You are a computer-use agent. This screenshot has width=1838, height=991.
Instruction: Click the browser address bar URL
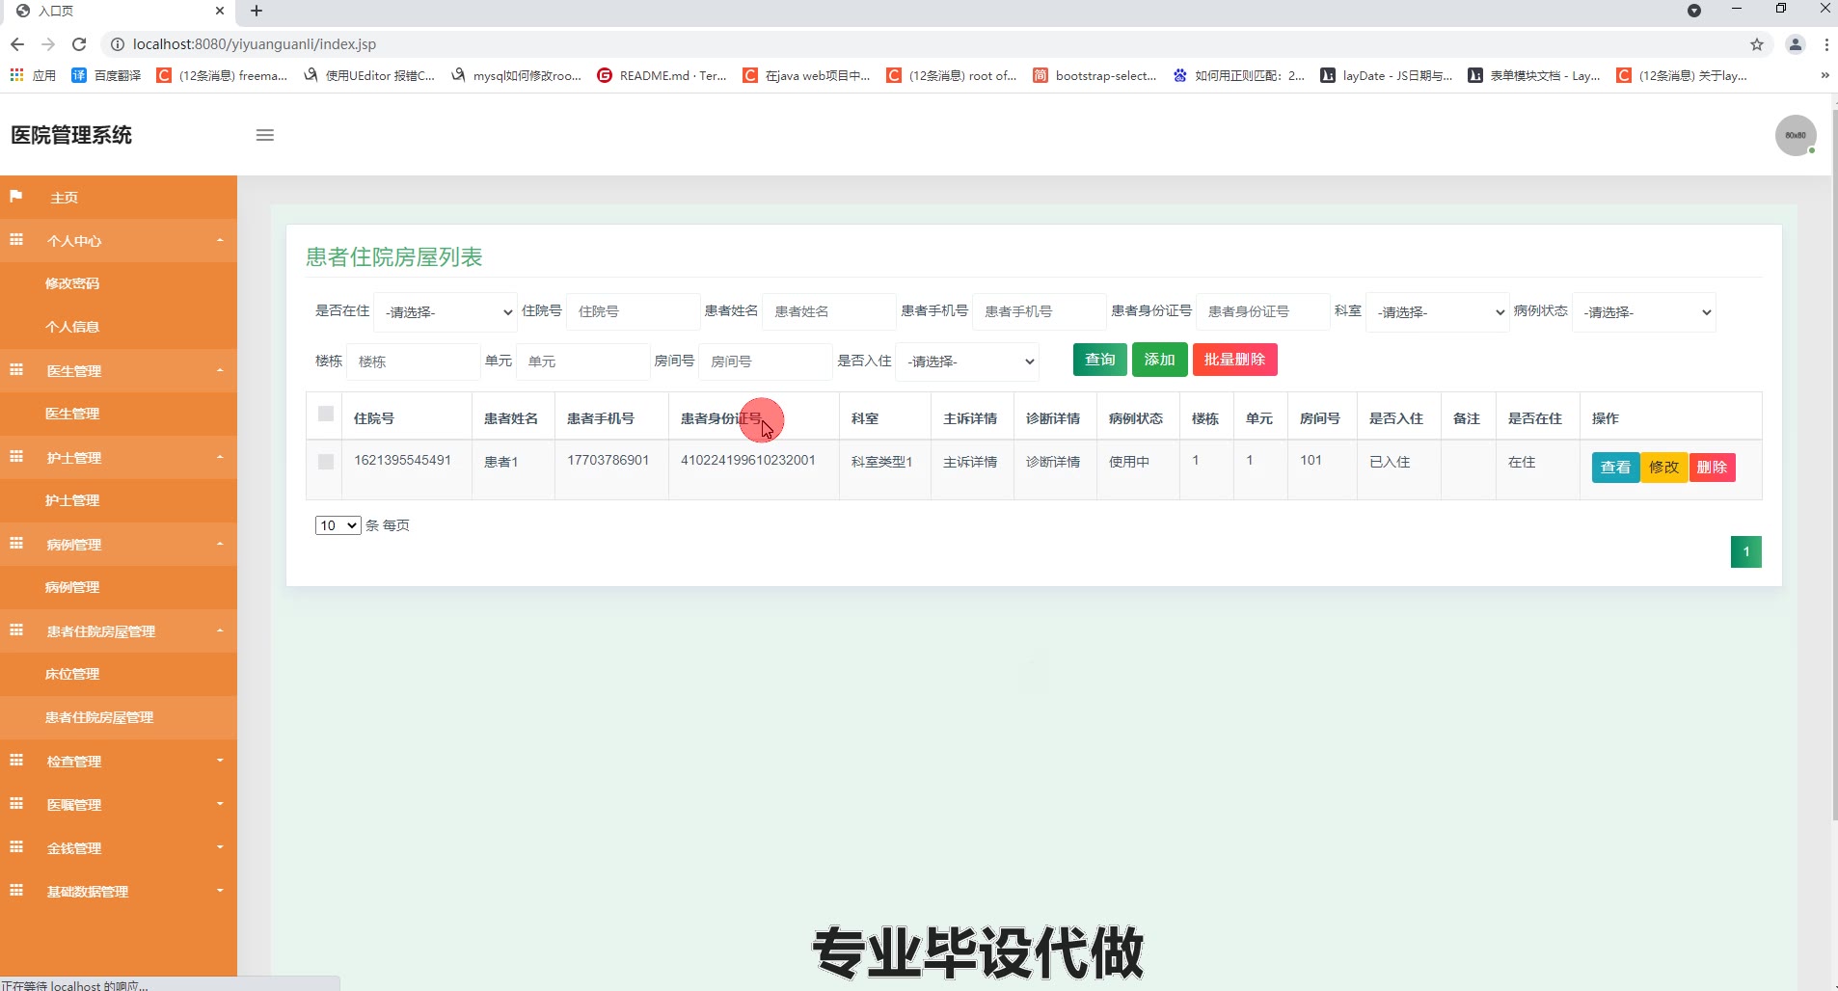[x=255, y=44]
